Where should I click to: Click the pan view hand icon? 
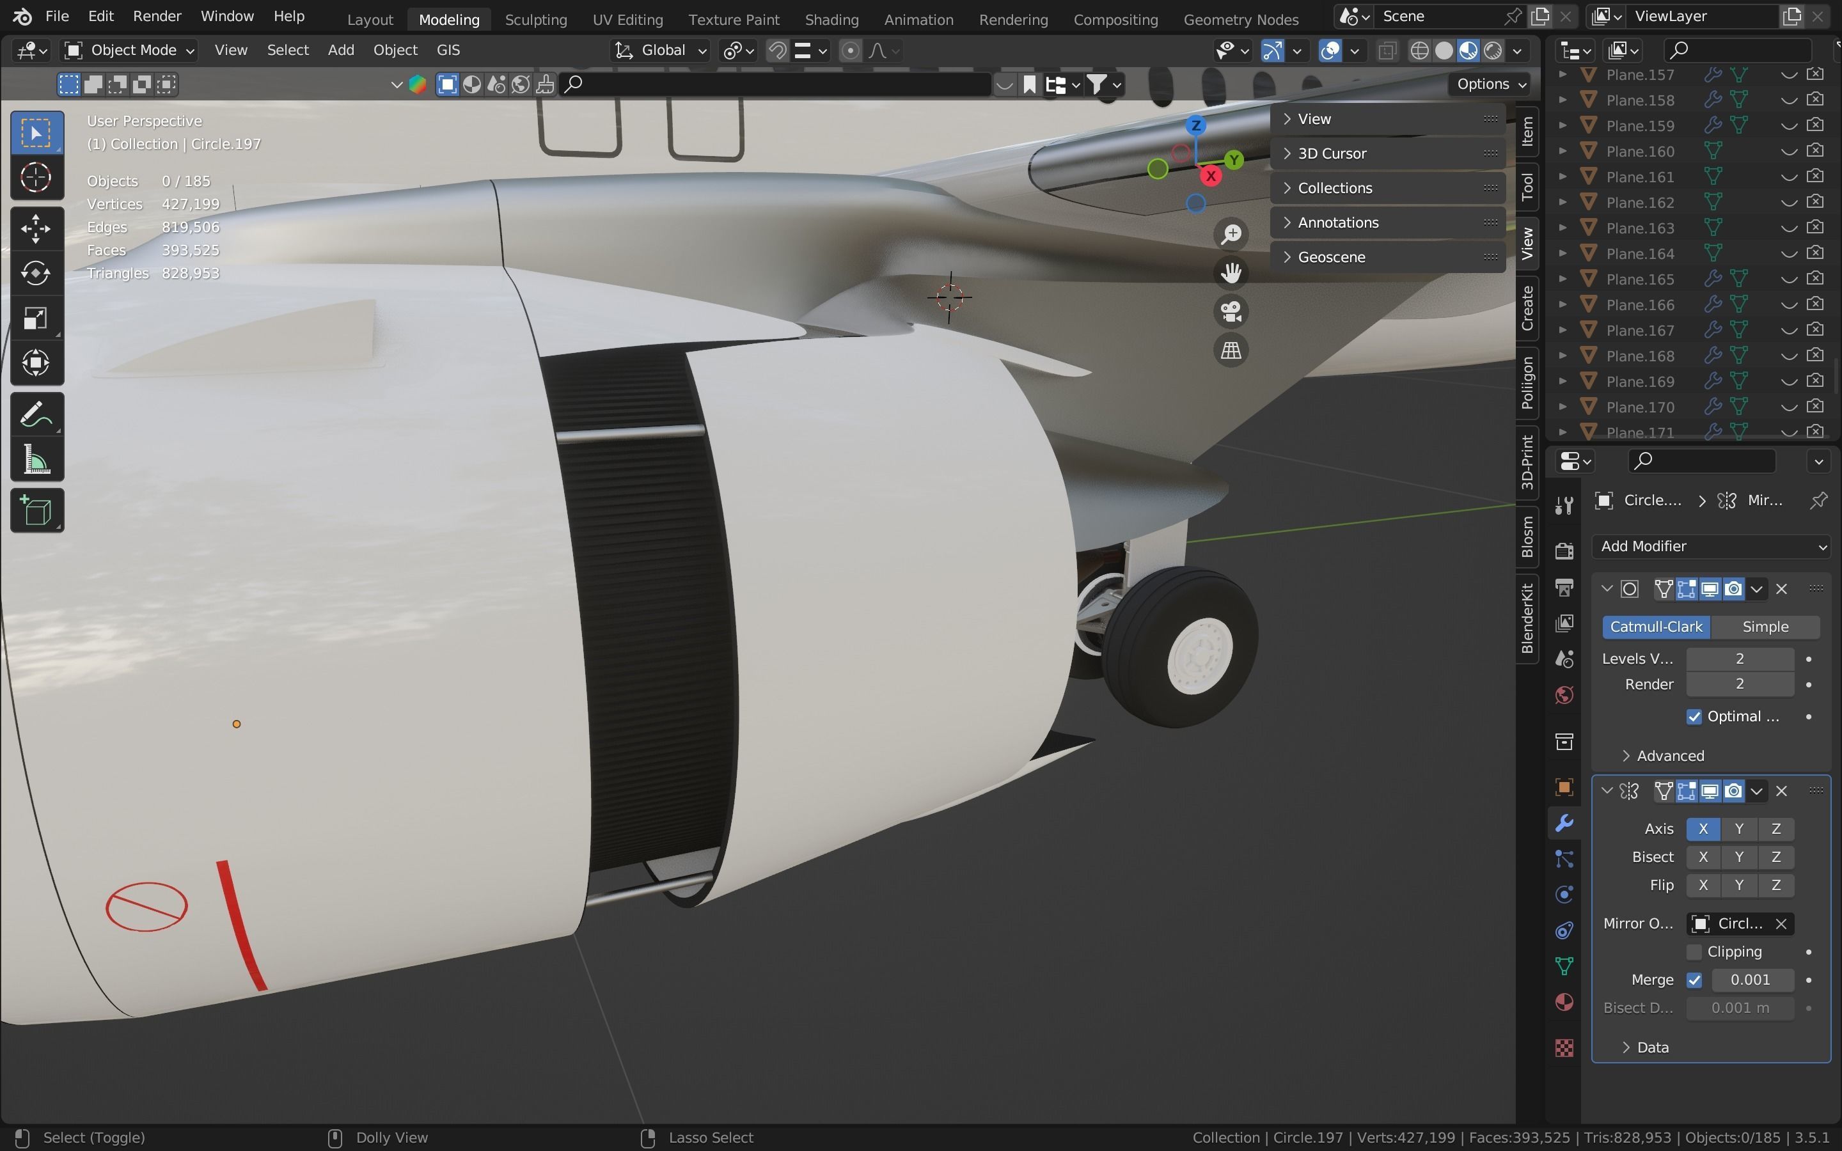pyautogui.click(x=1231, y=272)
